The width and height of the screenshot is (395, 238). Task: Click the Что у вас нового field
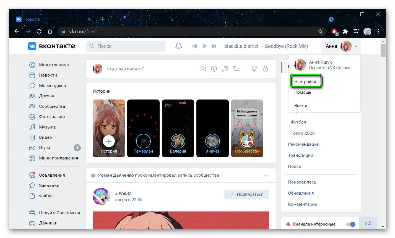(125, 69)
